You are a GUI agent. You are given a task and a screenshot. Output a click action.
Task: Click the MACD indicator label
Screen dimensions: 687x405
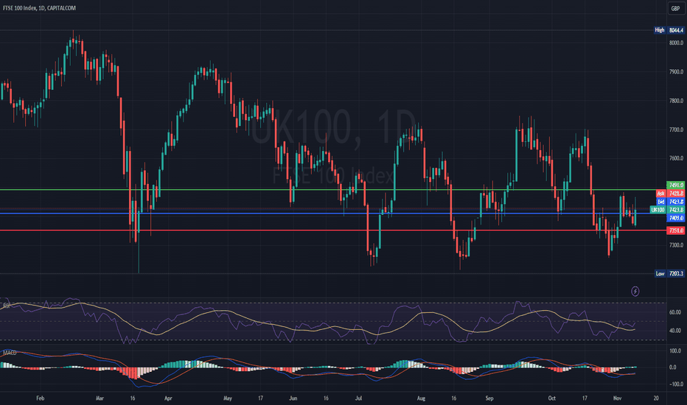(9, 353)
